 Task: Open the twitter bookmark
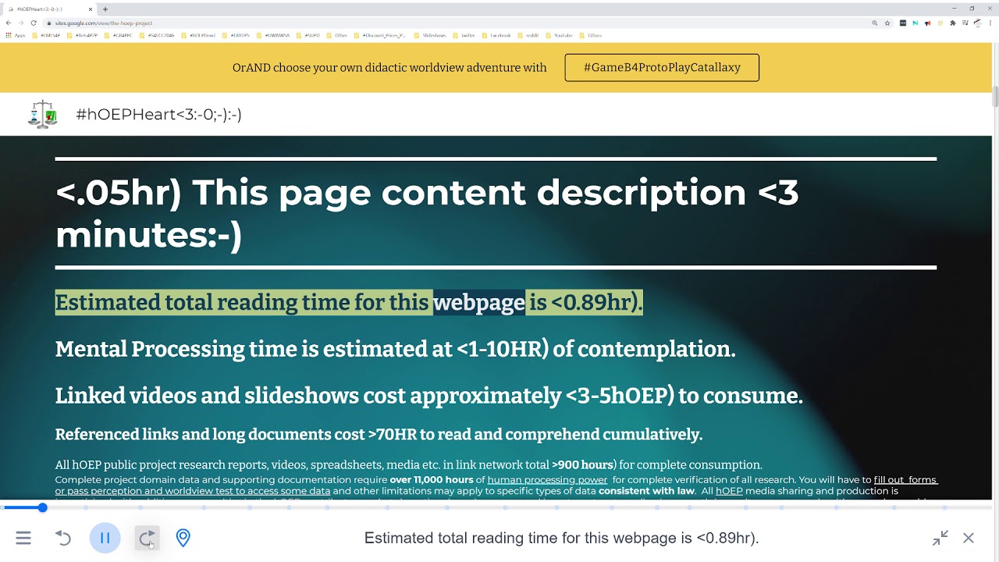click(x=463, y=35)
